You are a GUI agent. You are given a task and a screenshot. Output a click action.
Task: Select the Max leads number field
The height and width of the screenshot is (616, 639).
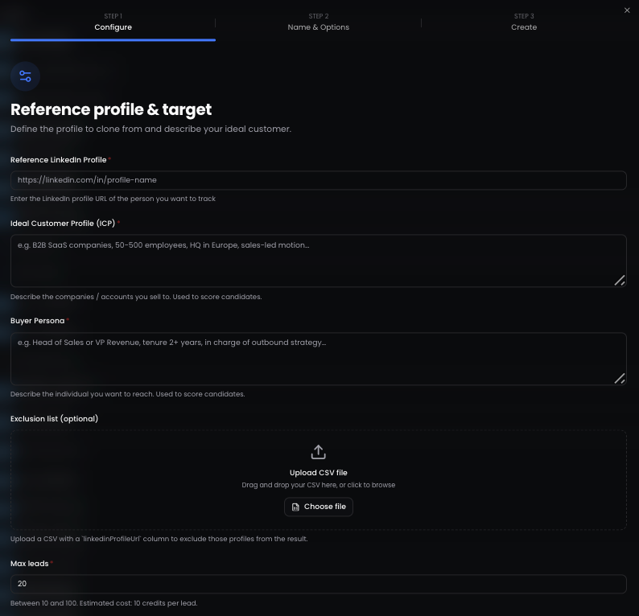[318, 584]
